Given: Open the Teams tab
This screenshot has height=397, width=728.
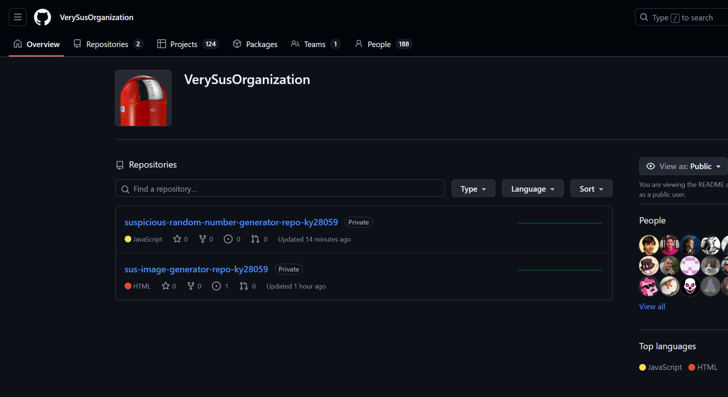Looking at the screenshot, I should (315, 44).
